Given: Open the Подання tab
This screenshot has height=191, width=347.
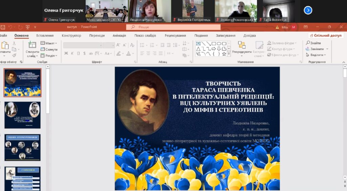Looking at the screenshot, I should click(x=201, y=35).
